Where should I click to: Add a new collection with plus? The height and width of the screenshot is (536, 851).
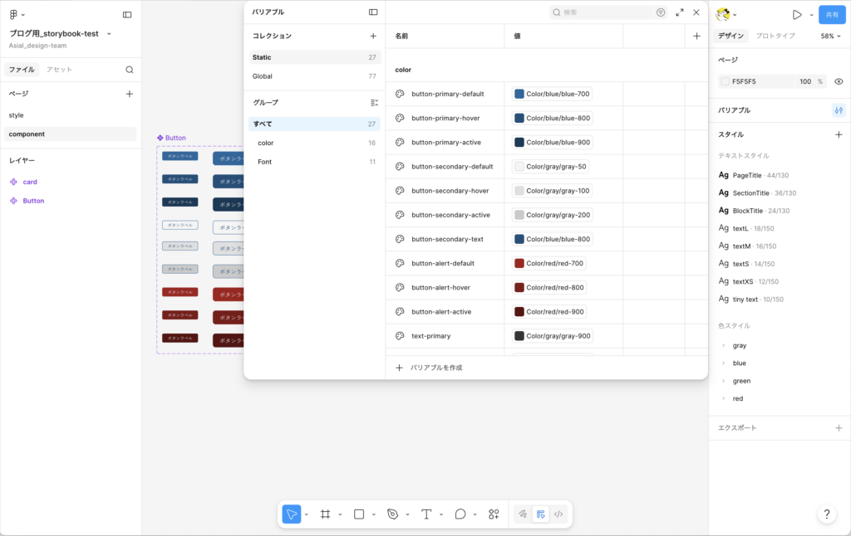click(373, 36)
